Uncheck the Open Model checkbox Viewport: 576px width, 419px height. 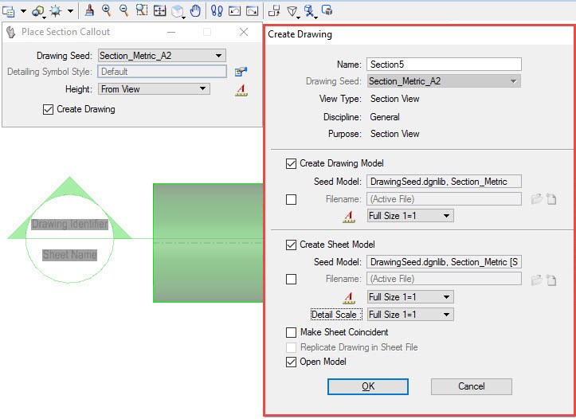[291, 362]
